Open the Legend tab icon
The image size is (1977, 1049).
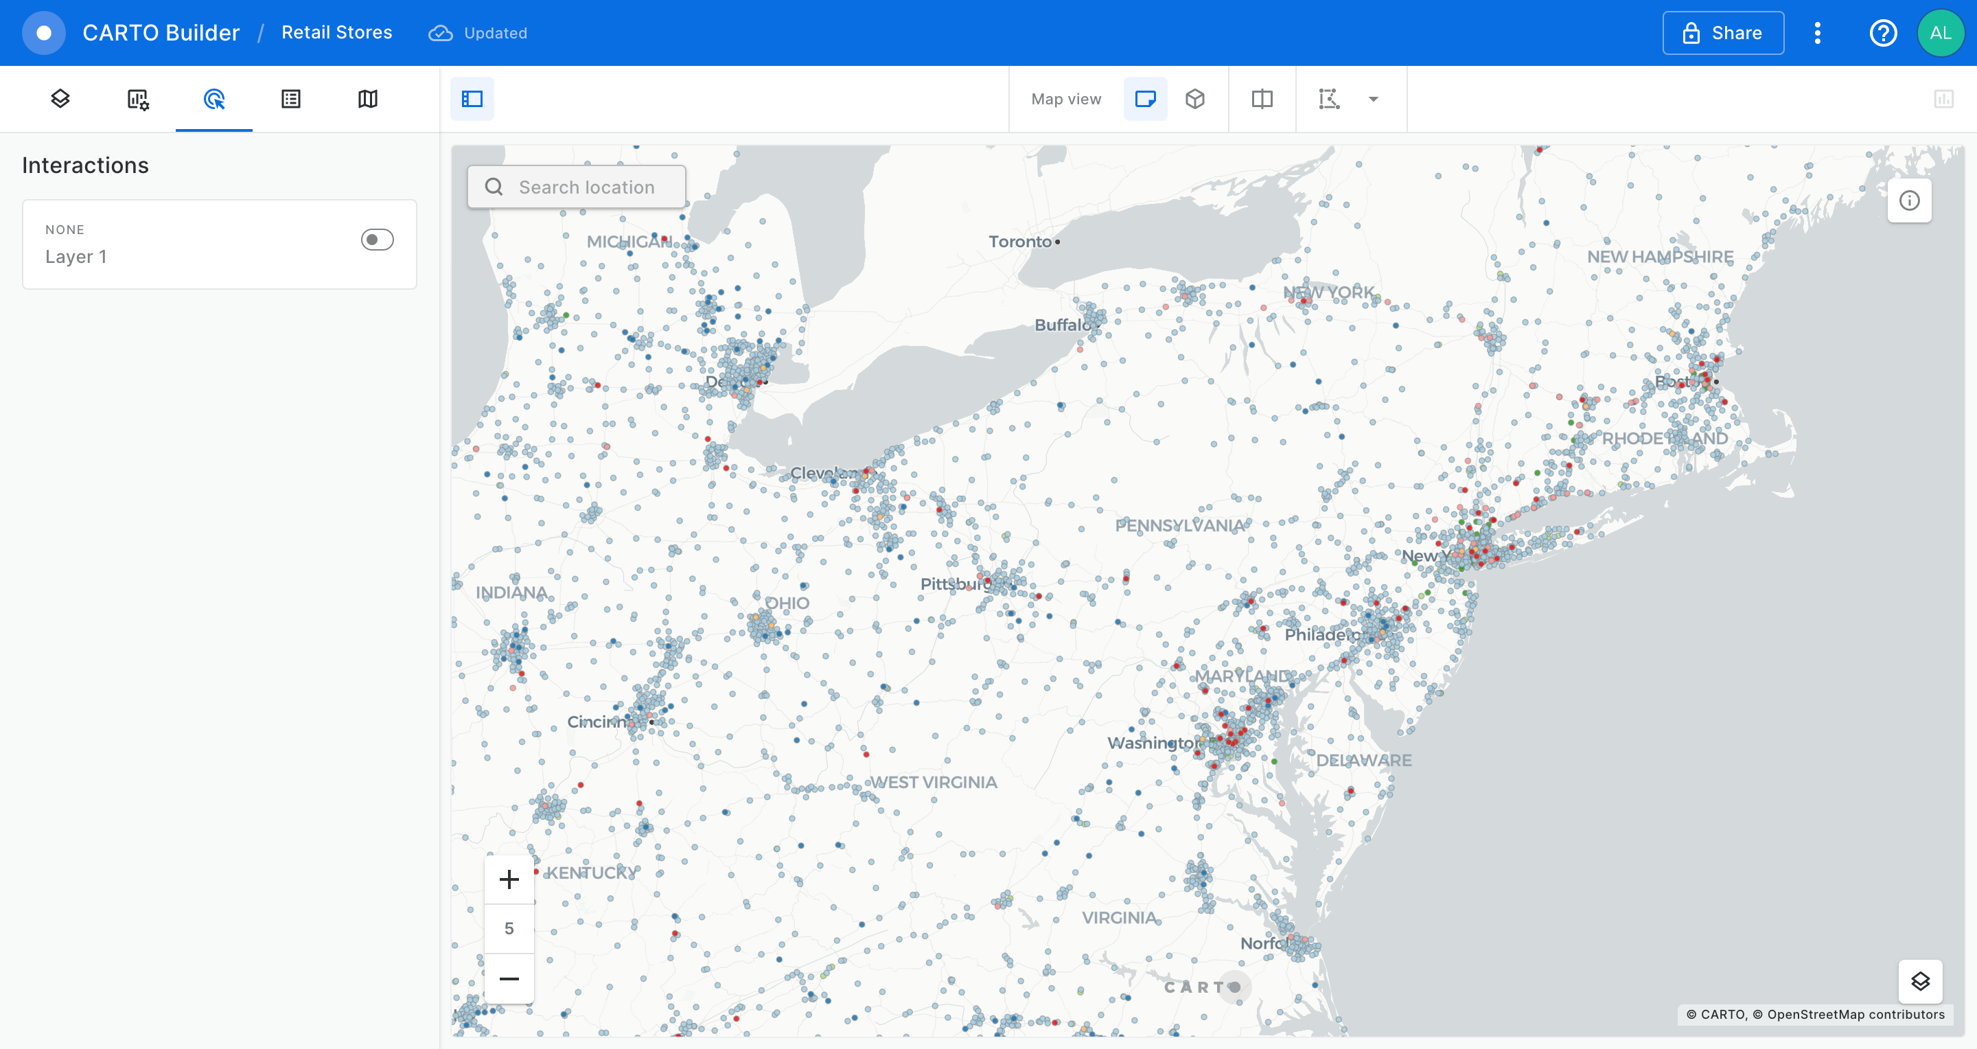pos(291,99)
